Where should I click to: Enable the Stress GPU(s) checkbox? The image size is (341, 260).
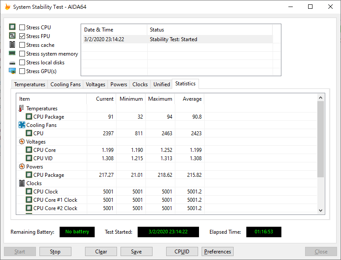tap(22, 71)
